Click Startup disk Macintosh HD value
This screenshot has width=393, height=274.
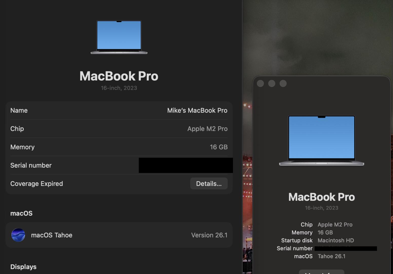tap(335, 240)
